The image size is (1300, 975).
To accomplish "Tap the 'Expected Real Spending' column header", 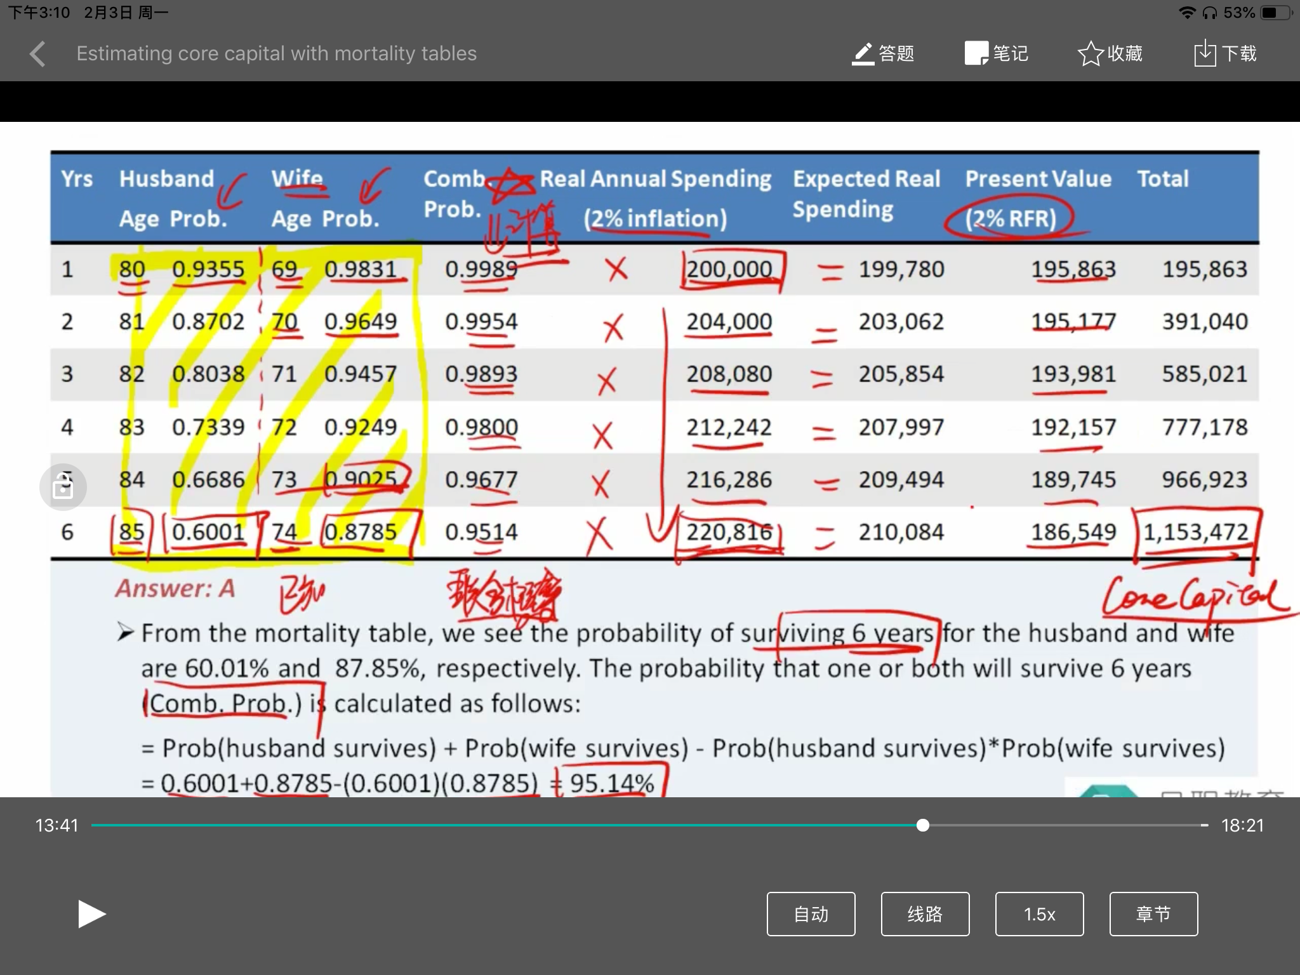I will (866, 194).
